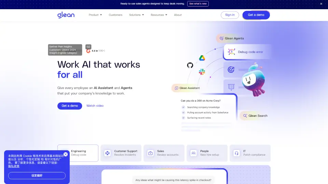Switch to the Sales tab
Screen dimensions: 328x184
click(164, 153)
